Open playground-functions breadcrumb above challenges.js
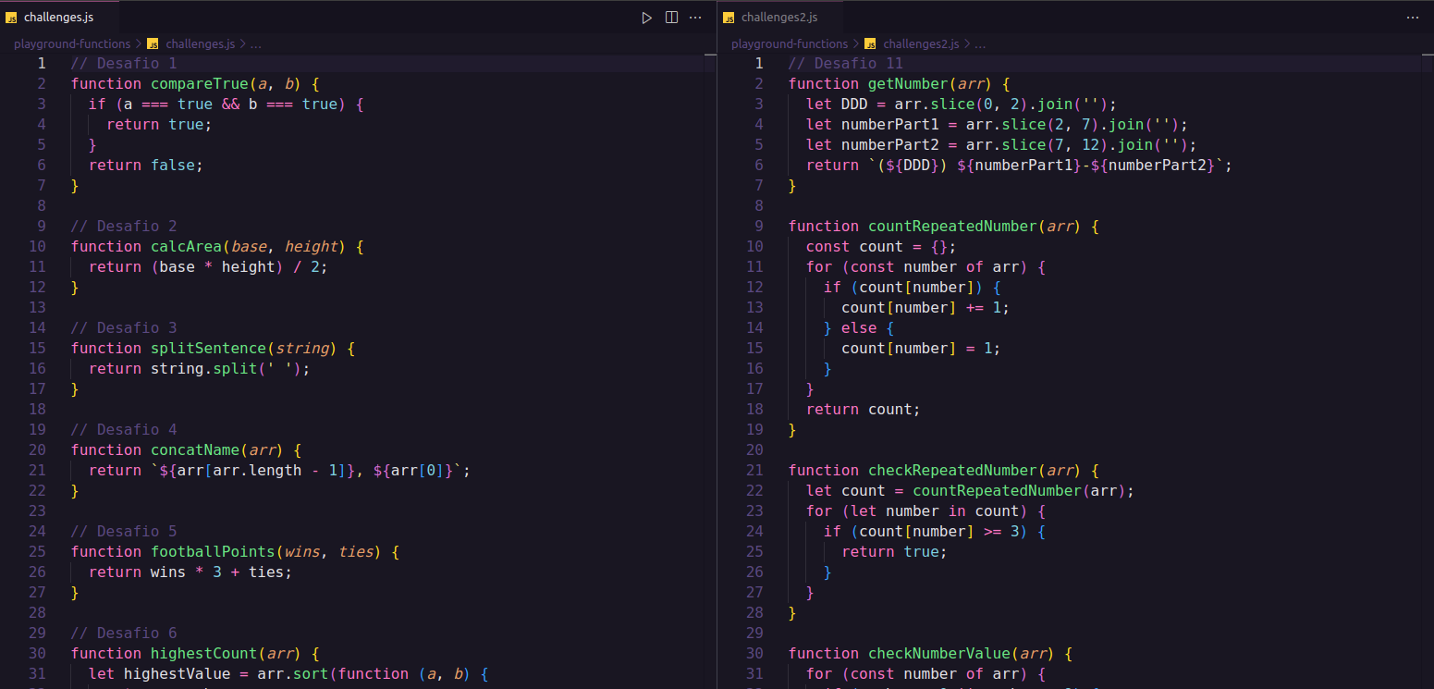Screen dimensions: 1434x689 coord(72,43)
